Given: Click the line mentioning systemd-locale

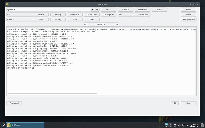Looking at the screenshot, I should (38, 58).
